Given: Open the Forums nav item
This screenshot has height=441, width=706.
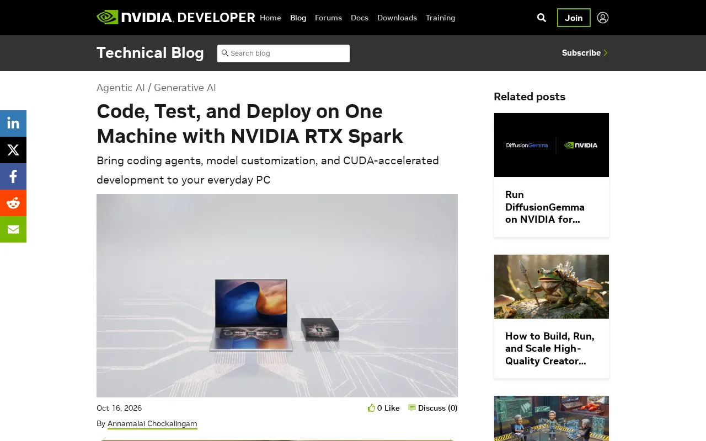Looking at the screenshot, I should (x=328, y=18).
